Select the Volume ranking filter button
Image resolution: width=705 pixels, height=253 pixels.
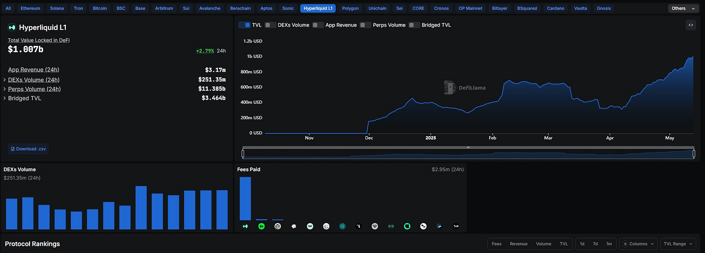(544, 244)
